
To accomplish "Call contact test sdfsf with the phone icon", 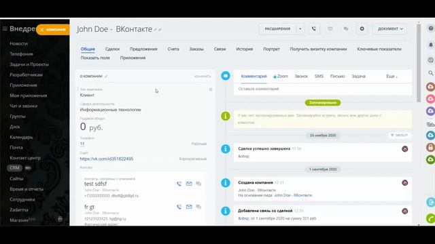I will tap(179, 184).
